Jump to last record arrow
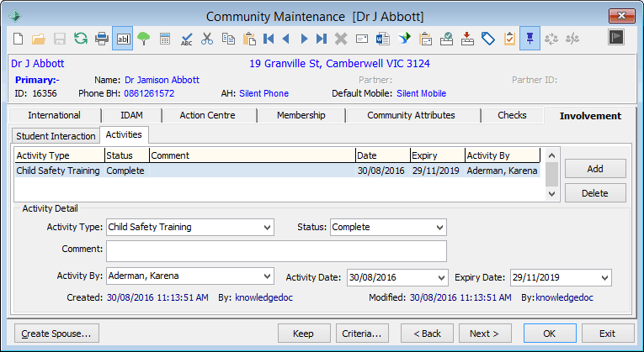Image resolution: width=644 pixels, height=352 pixels. (322, 39)
